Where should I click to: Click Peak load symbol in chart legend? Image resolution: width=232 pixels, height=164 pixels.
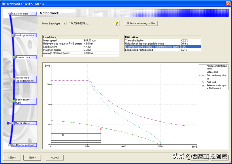click(x=203, y=82)
